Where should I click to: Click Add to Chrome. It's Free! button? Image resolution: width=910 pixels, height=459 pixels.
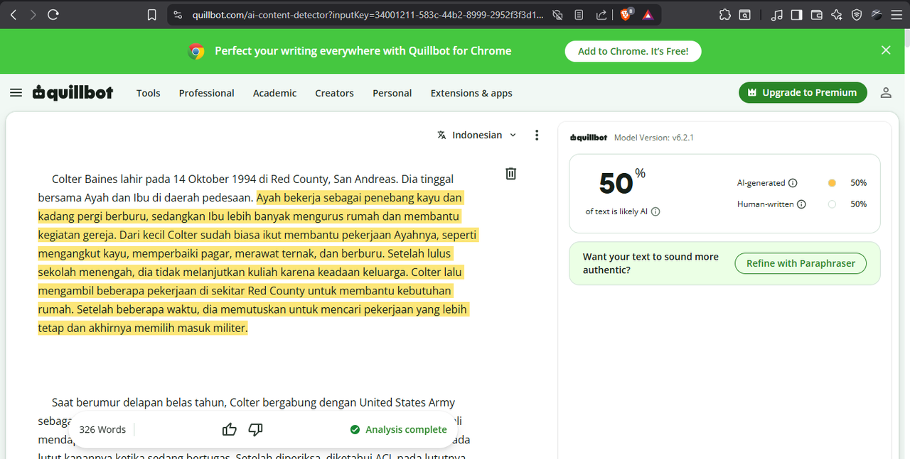pyautogui.click(x=633, y=51)
